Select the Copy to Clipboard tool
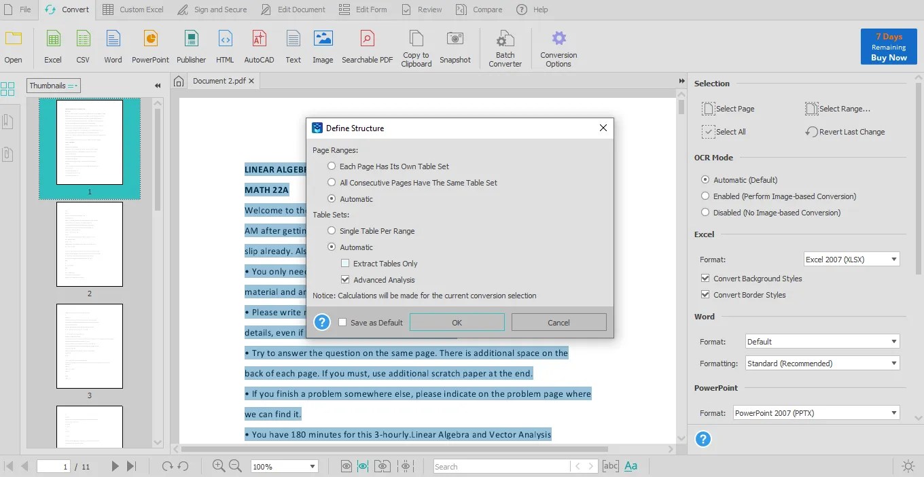The image size is (924, 477). tap(416, 46)
